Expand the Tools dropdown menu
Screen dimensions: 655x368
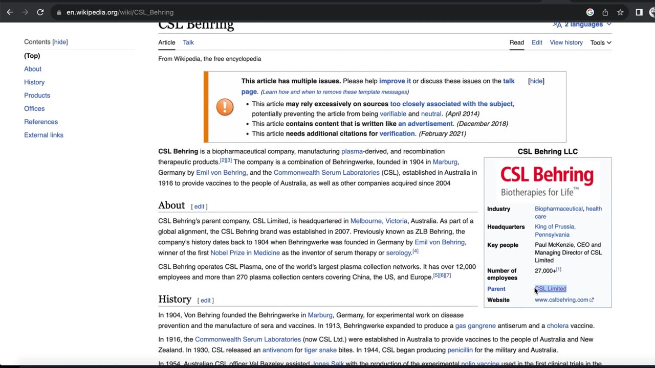(601, 42)
